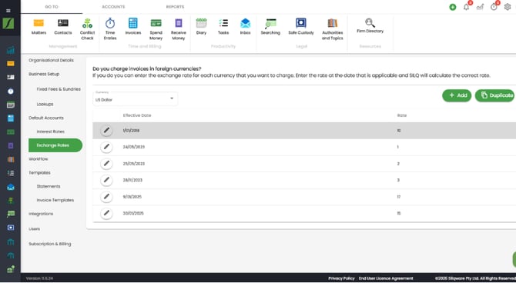Screen dimensions: 516x283
Task: Open Organisational Details settings section
Action: pyautogui.click(x=51, y=61)
